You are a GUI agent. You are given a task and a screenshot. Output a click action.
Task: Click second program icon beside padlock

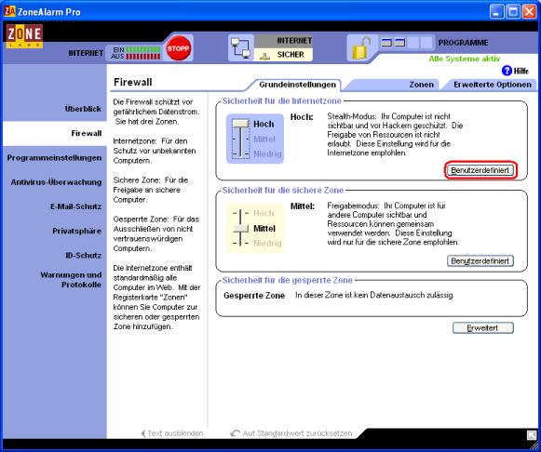(x=399, y=43)
